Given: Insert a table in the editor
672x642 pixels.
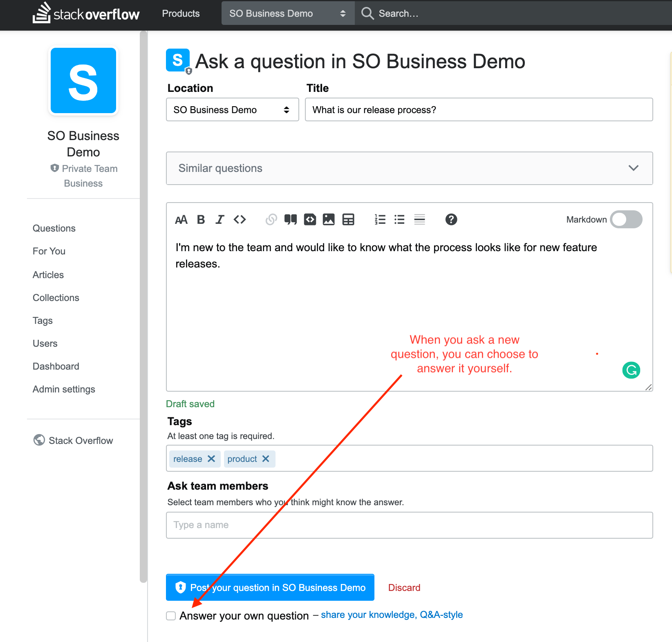Looking at the screenshot, I should pos(348,220).
